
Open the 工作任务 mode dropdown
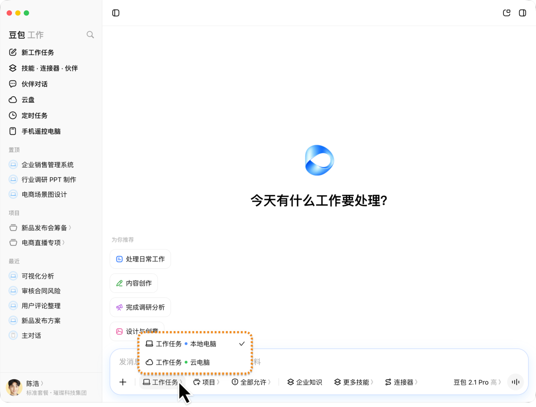pos(162,382)
